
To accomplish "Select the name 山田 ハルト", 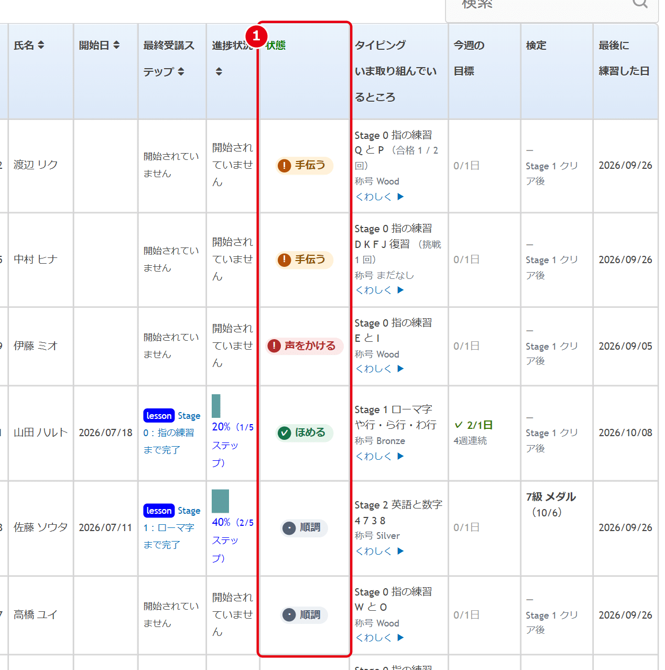I will pos(41,433).
